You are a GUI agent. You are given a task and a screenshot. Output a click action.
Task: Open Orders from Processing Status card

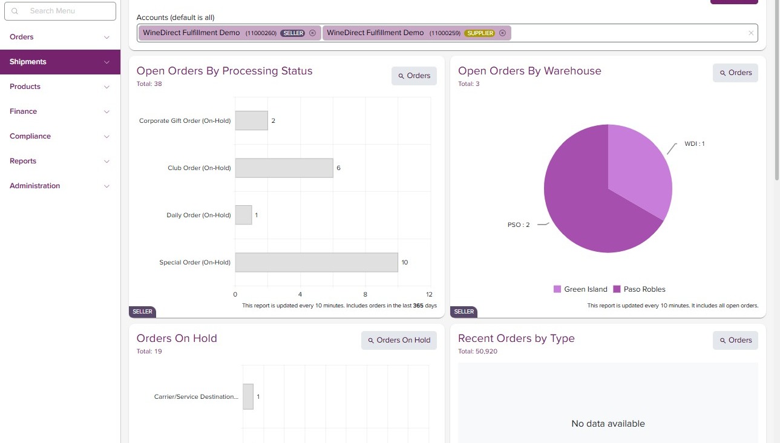[415, 76]
